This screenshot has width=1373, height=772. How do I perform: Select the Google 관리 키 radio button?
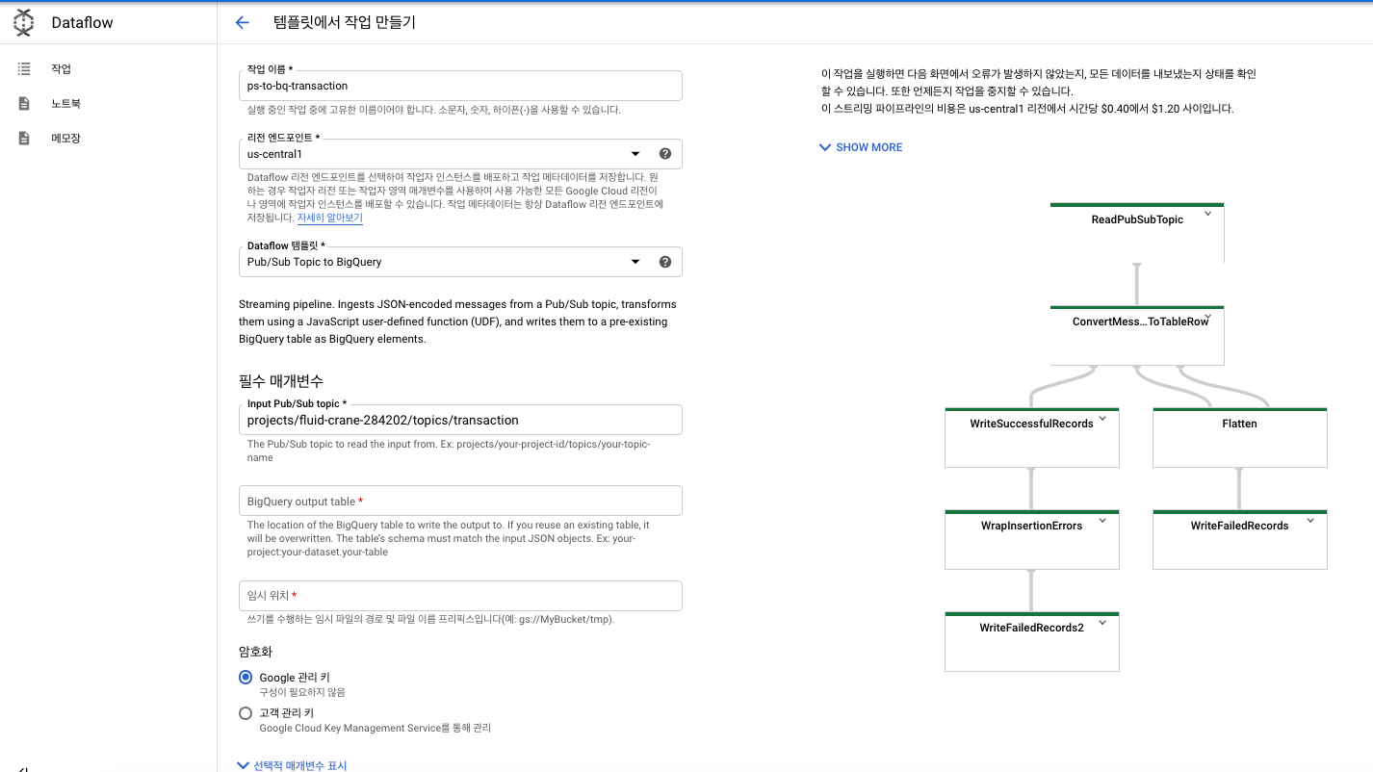pos(246,678)
